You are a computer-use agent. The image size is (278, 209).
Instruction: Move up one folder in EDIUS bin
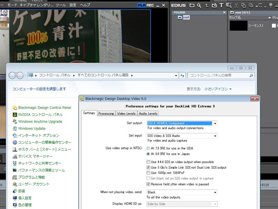tap(207, 6)
